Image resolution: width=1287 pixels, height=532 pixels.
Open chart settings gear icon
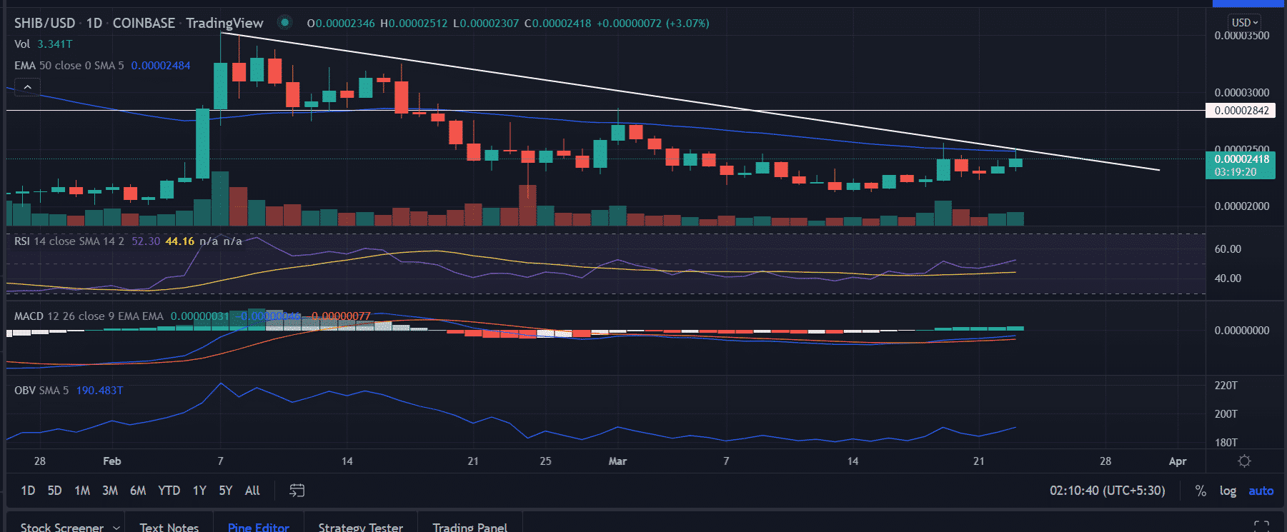point(1244,461)
